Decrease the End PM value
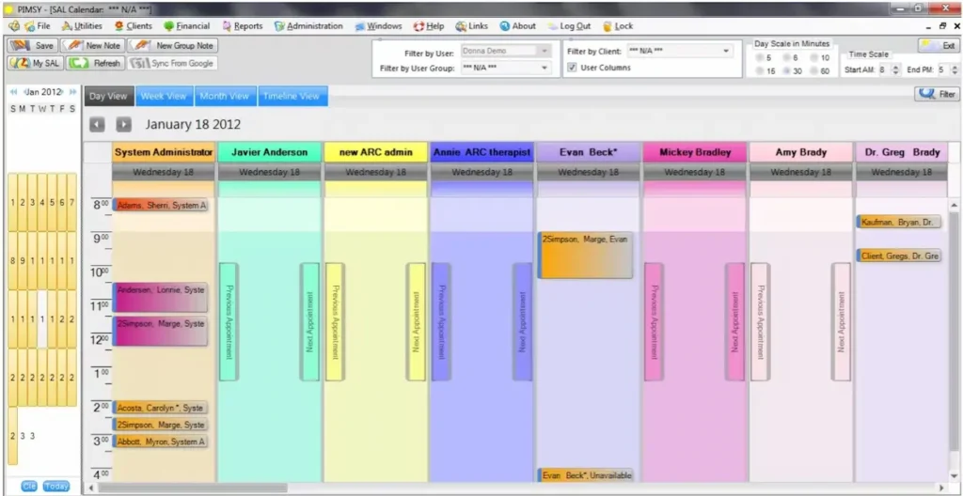Image resolution: width=963 pixels, height=496 pixels. (x=955, y=73)
